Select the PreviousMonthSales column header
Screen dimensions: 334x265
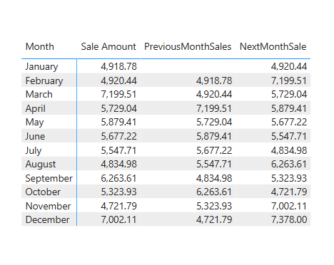(x=188, y=46)
